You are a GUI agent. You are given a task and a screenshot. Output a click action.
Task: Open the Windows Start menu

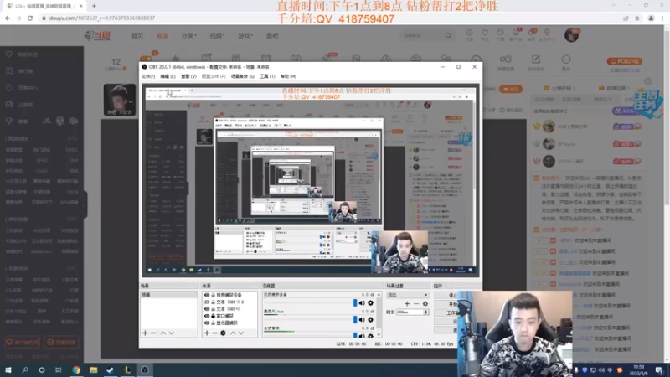8,370
